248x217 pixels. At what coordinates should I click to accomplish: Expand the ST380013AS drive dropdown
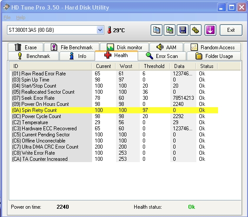pos(100,30)
